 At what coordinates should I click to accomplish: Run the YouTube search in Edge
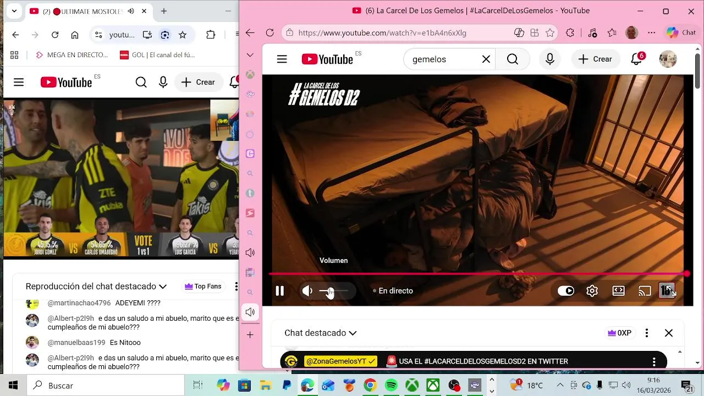coord(513,59)
